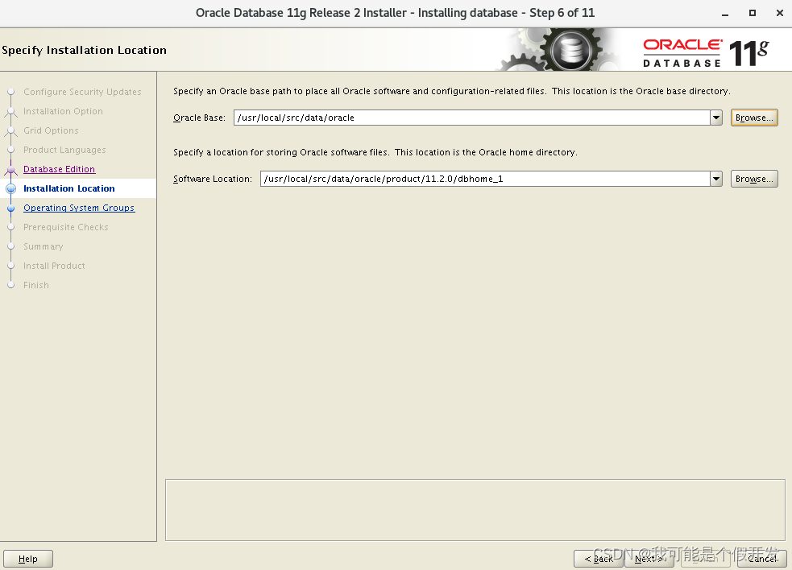Image resolution: width=792 pixels, height=570 pixels.
Task: Click the Help button
Action: 27,559
